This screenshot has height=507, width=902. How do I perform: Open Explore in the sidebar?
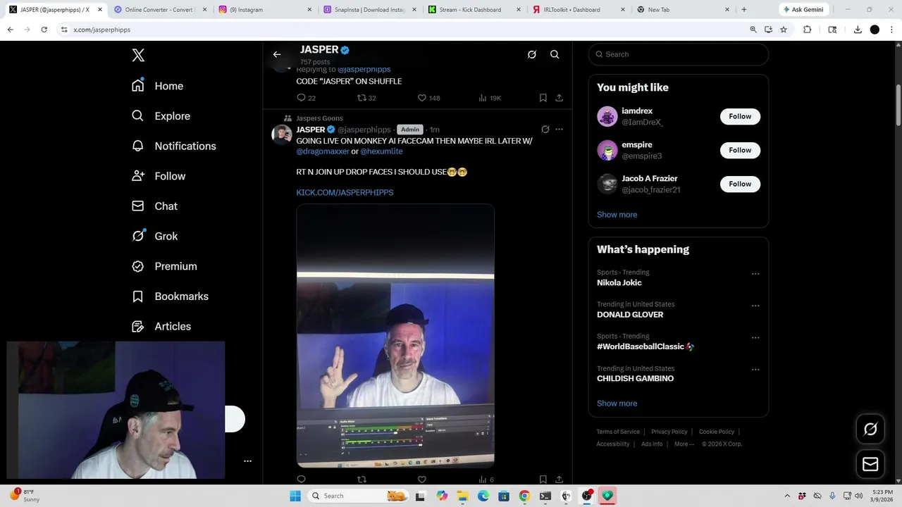tap(161, 116)
